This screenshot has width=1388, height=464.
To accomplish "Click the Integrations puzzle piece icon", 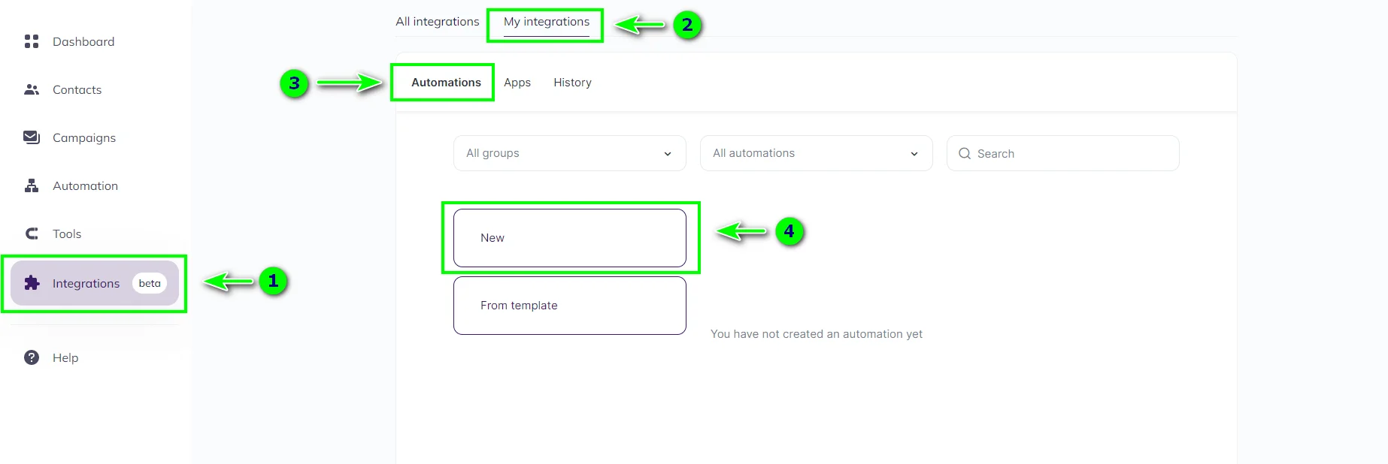I will tap(32, 283).
